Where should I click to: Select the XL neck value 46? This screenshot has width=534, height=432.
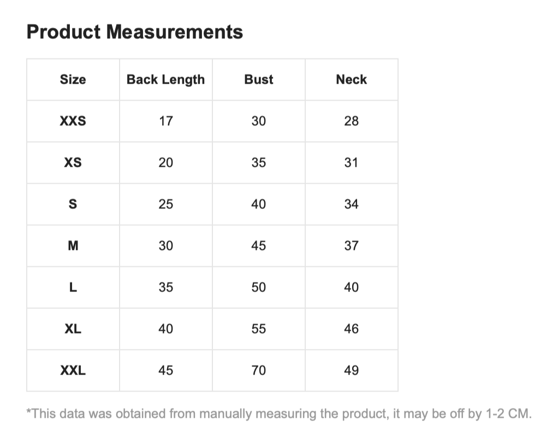click(x=351, y=329)
